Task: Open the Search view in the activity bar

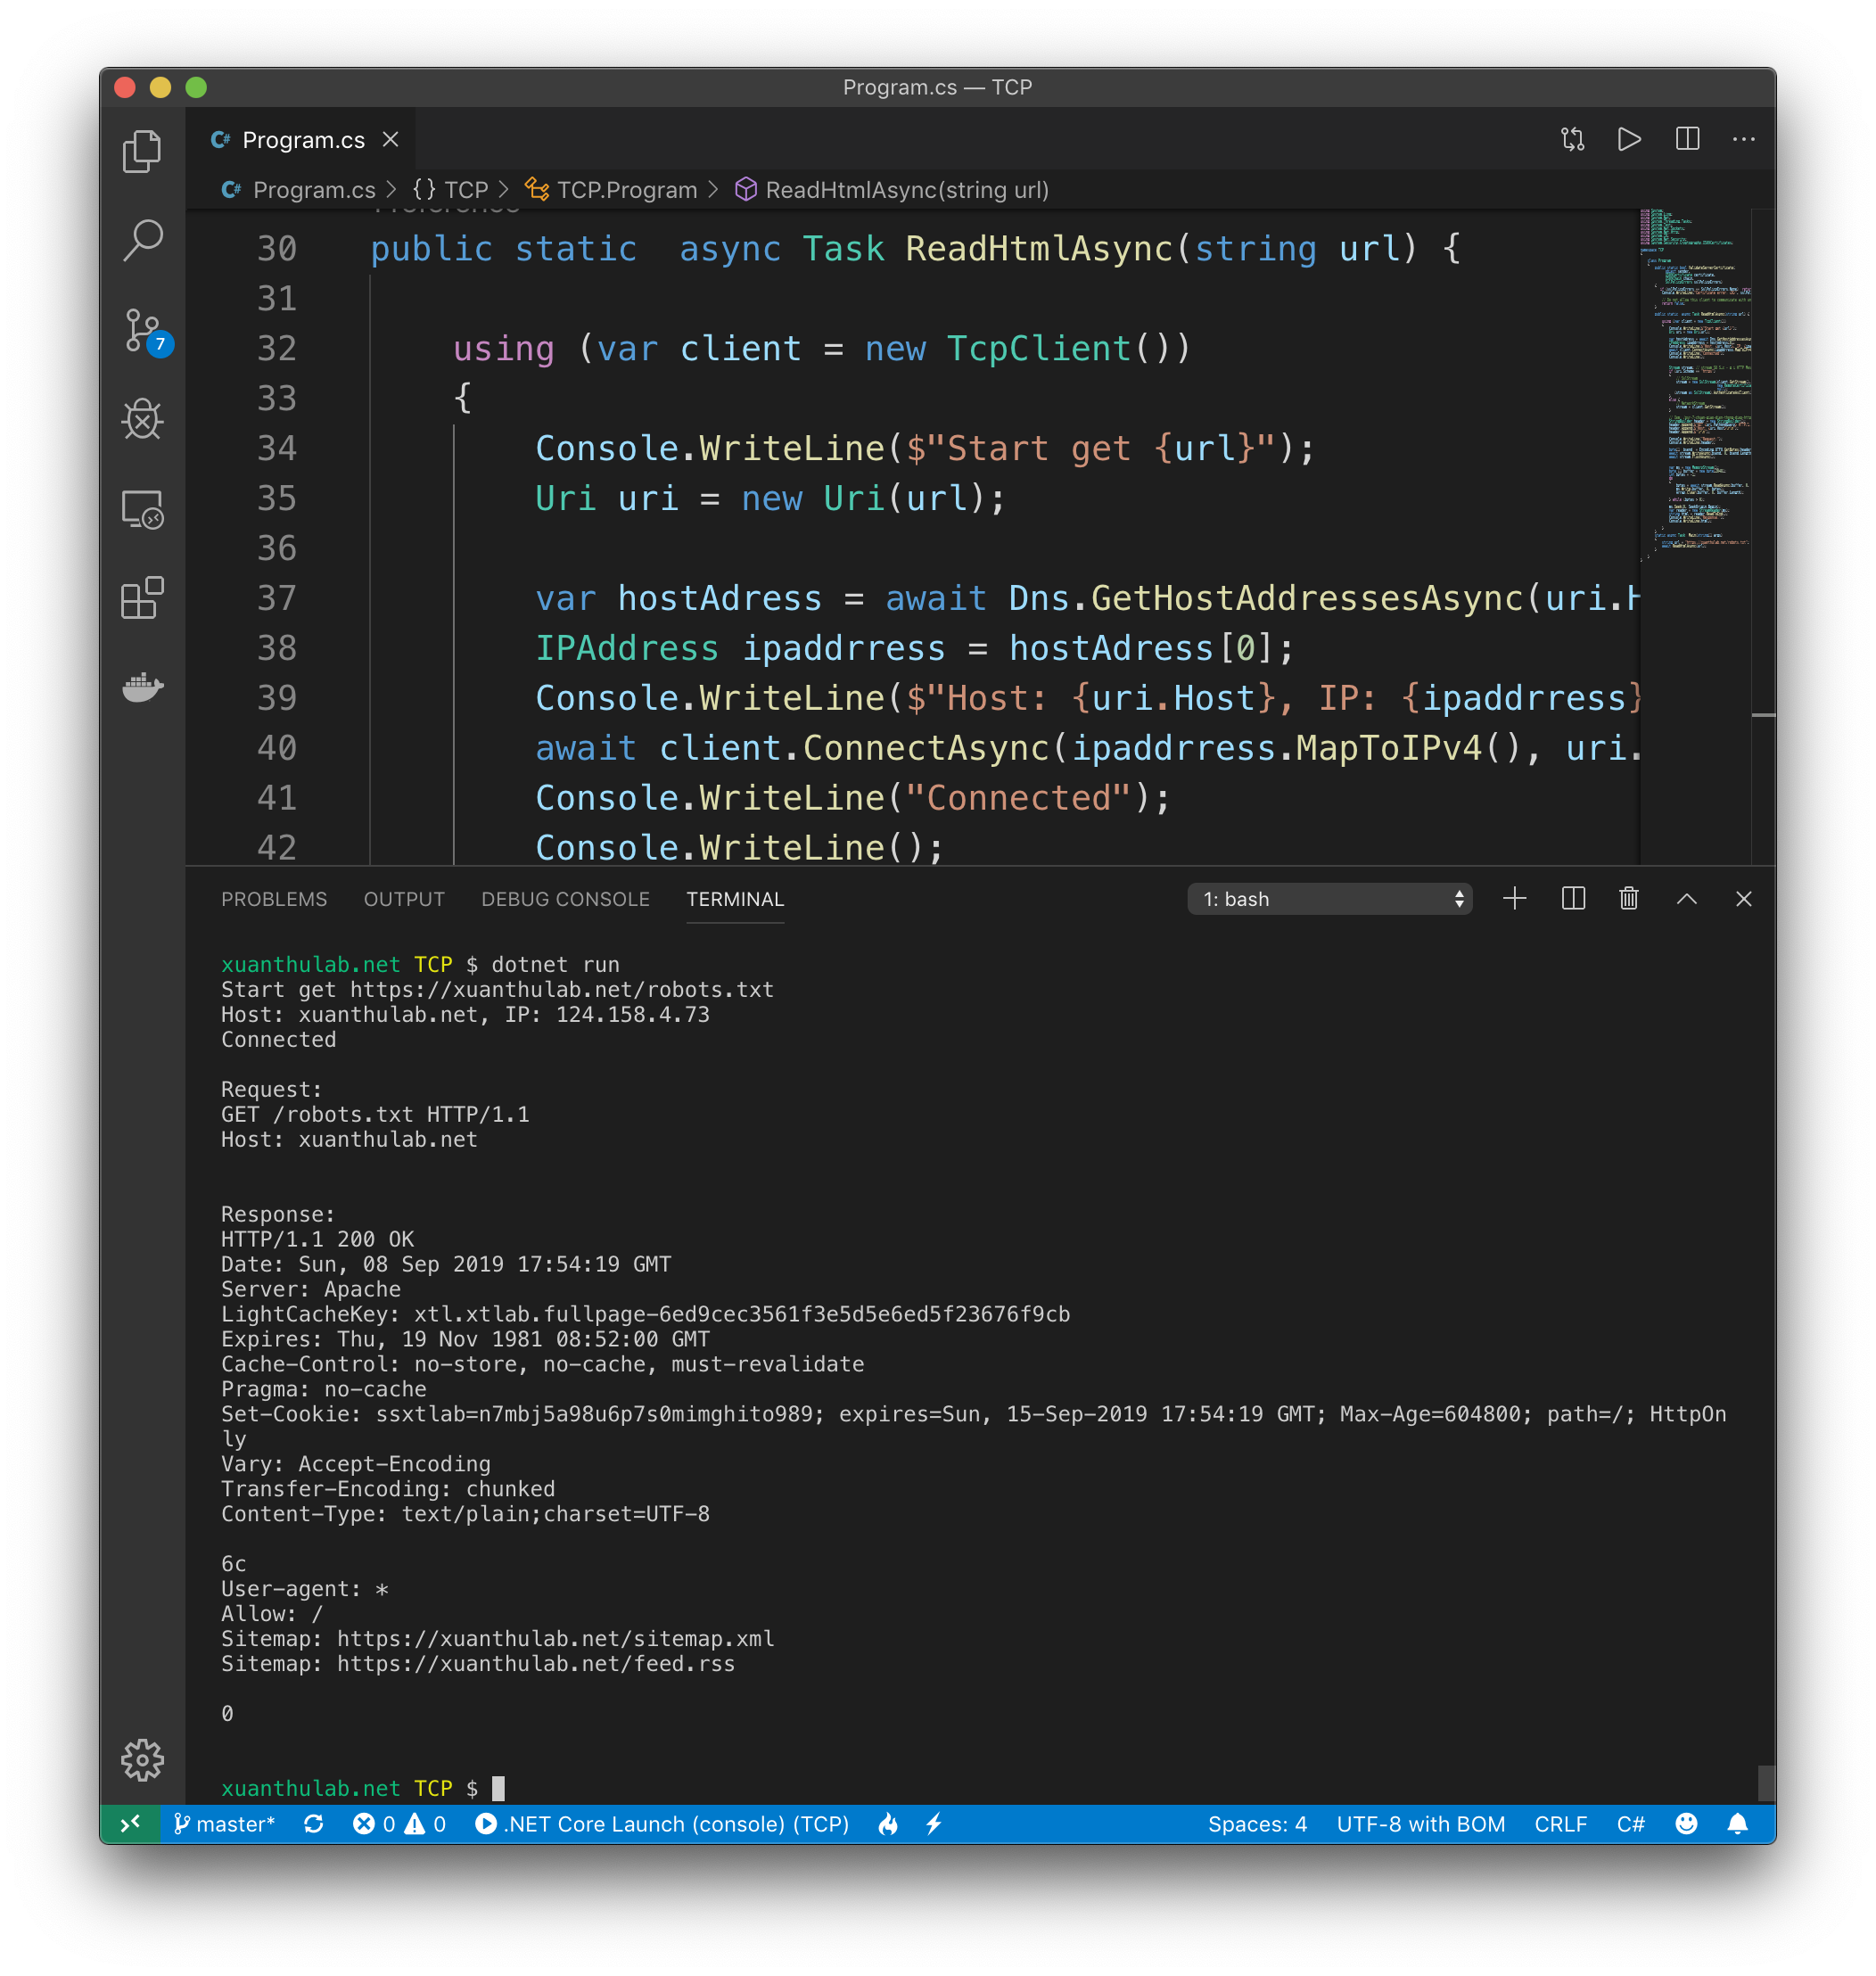Action: point(142,240)
